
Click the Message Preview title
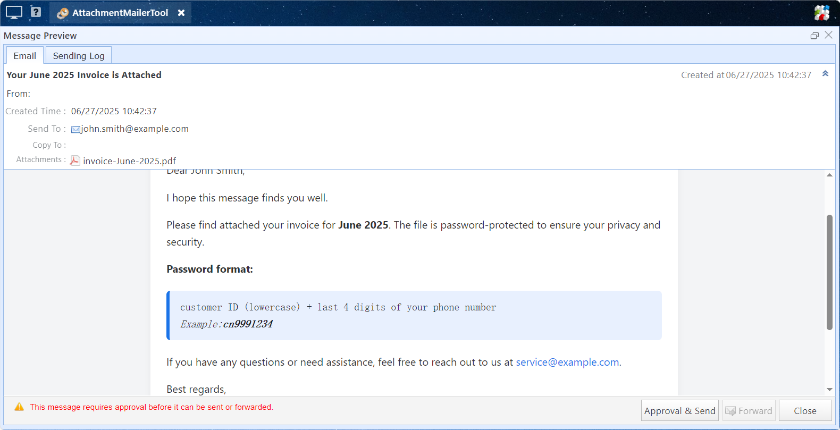[x=40, y=36]
